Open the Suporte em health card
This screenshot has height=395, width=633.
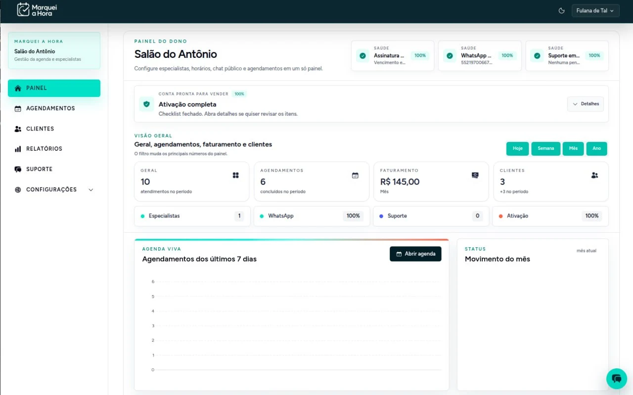tap(567, 56)
